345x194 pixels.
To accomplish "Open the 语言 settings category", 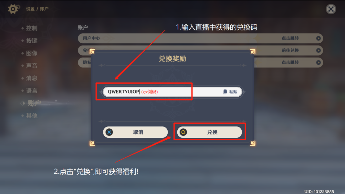I will (32, 91).
